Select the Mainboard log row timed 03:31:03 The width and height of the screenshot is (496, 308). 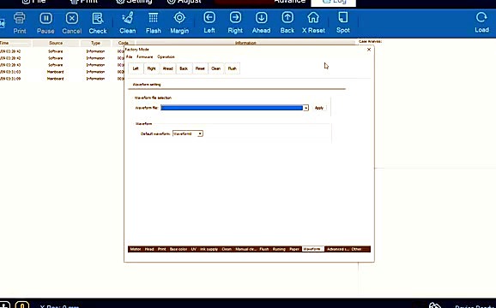pos(62,72)
